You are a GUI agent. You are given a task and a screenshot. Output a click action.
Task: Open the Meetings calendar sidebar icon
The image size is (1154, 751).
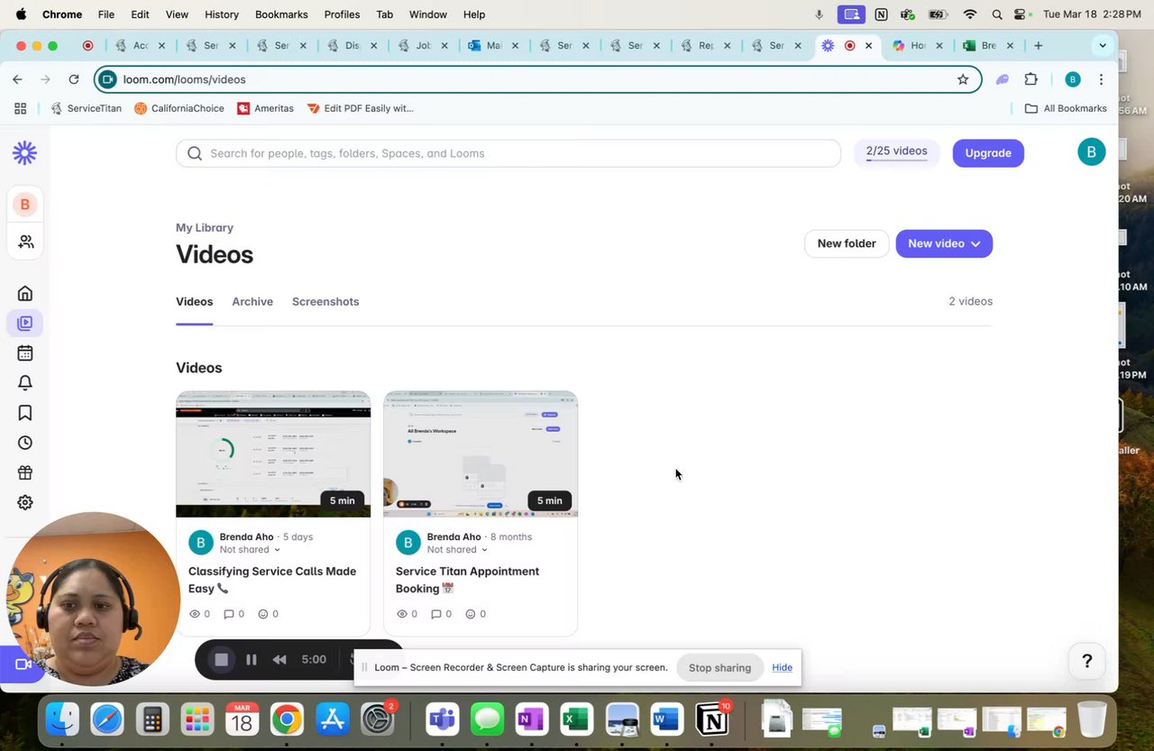click(25, 353)
